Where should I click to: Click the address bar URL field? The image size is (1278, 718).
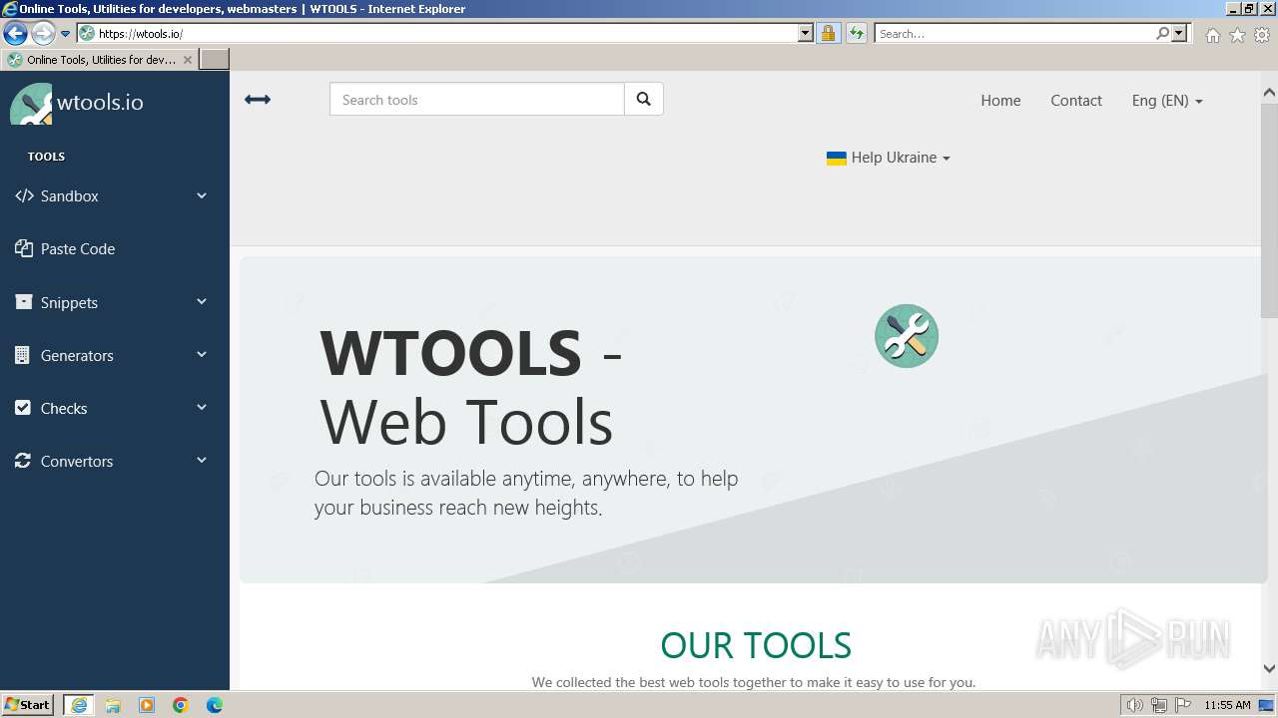[446, 33]
